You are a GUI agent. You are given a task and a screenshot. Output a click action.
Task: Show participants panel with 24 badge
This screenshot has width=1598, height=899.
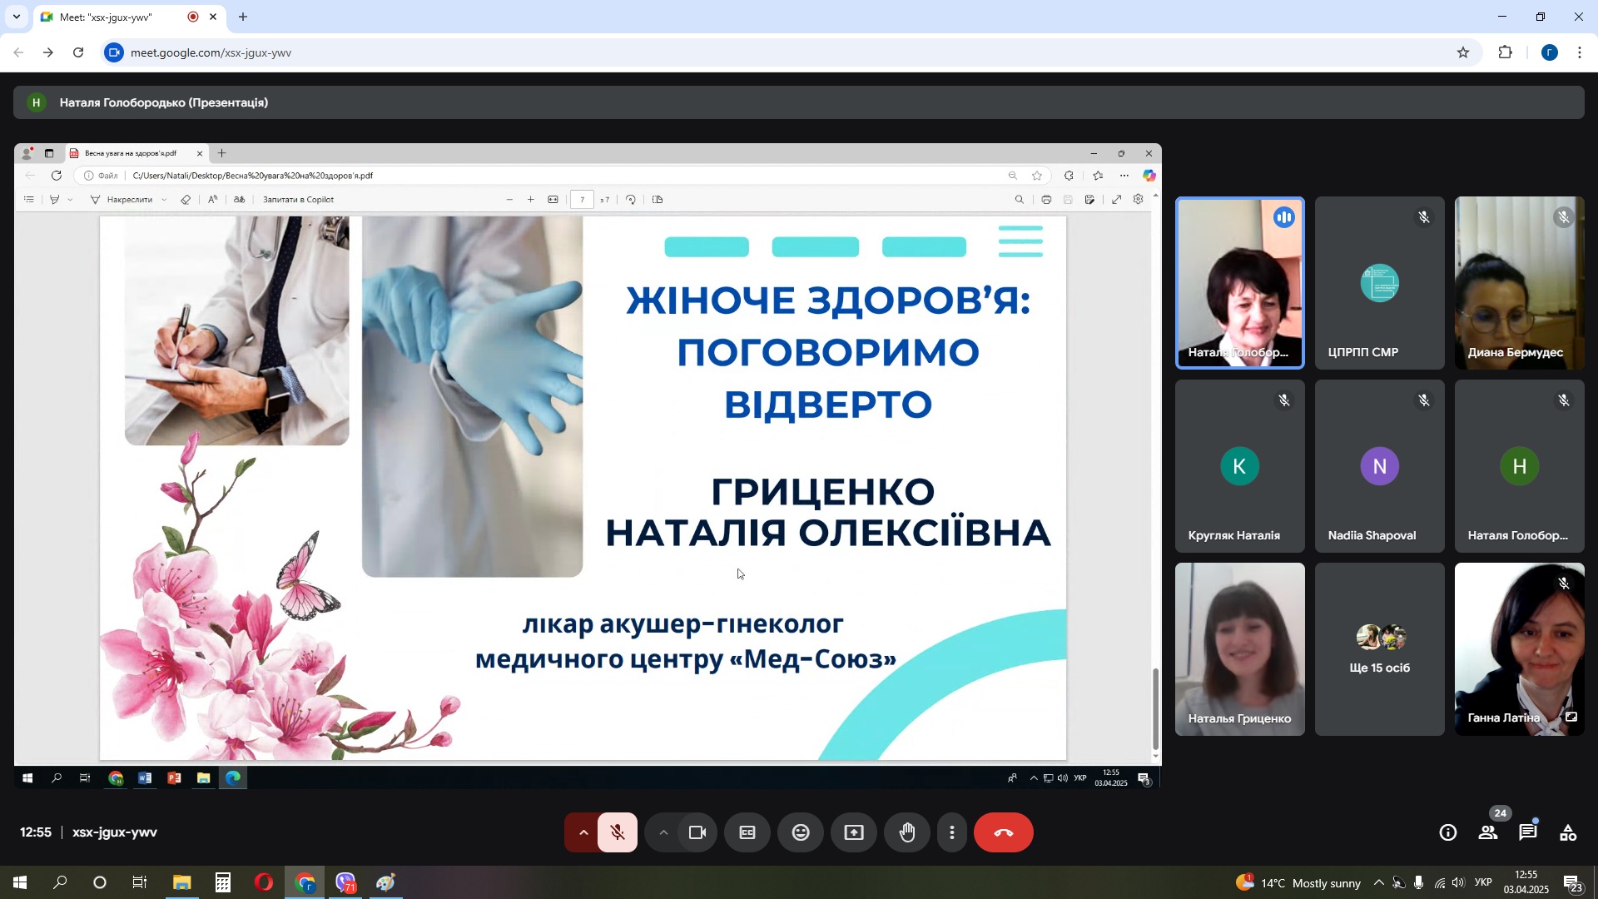click(x=1488, y=833)
